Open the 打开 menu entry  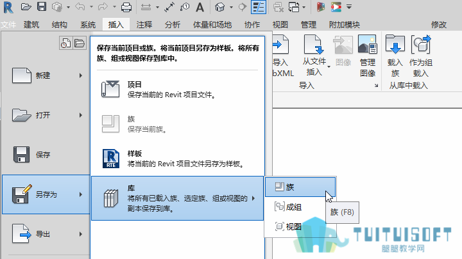tap(46, 115)
